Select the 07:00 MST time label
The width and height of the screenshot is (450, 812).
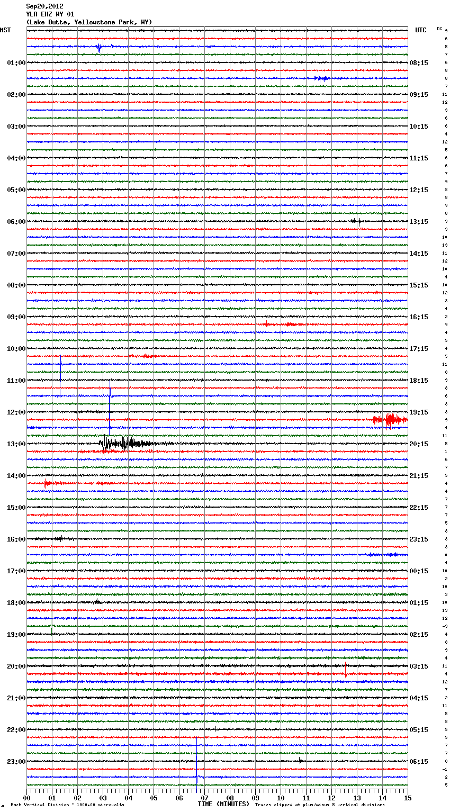pos(16,254)
